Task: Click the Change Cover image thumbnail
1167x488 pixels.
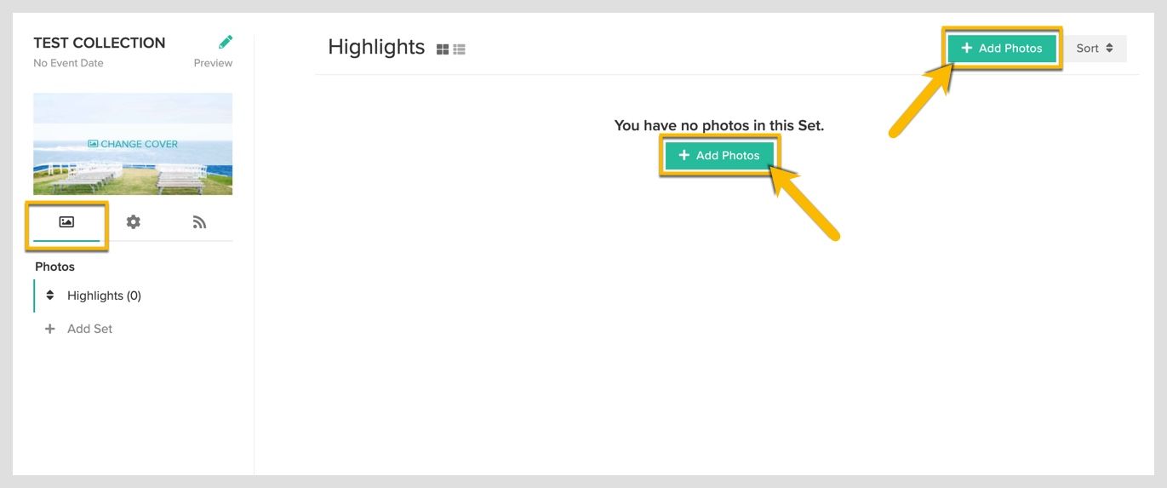Action: click(133, 144)
